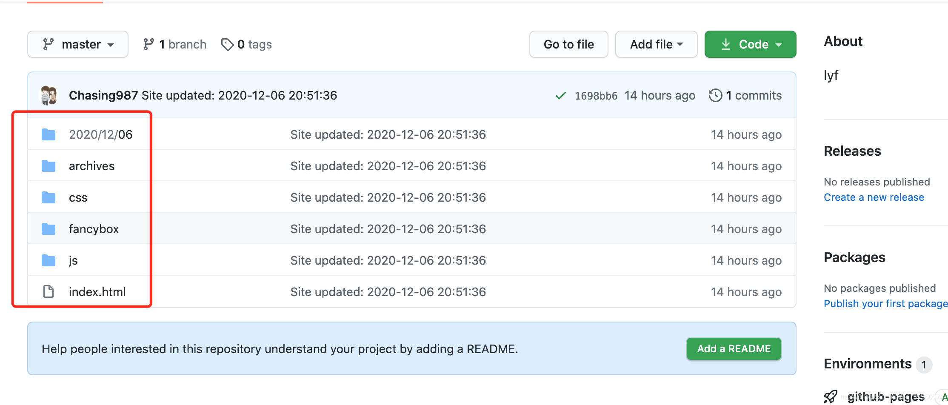948x405 pixels.
Task: Open the latest commit message in the header
Action: (239, 95)
